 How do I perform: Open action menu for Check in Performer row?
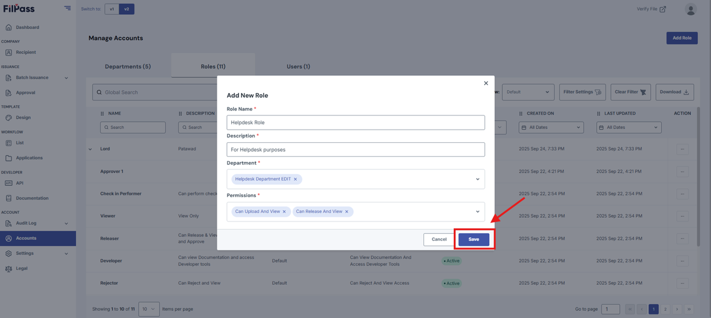coord(682,194)
